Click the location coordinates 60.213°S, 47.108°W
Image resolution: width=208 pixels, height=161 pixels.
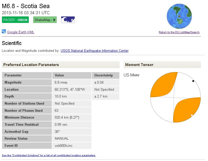(70, 89)
